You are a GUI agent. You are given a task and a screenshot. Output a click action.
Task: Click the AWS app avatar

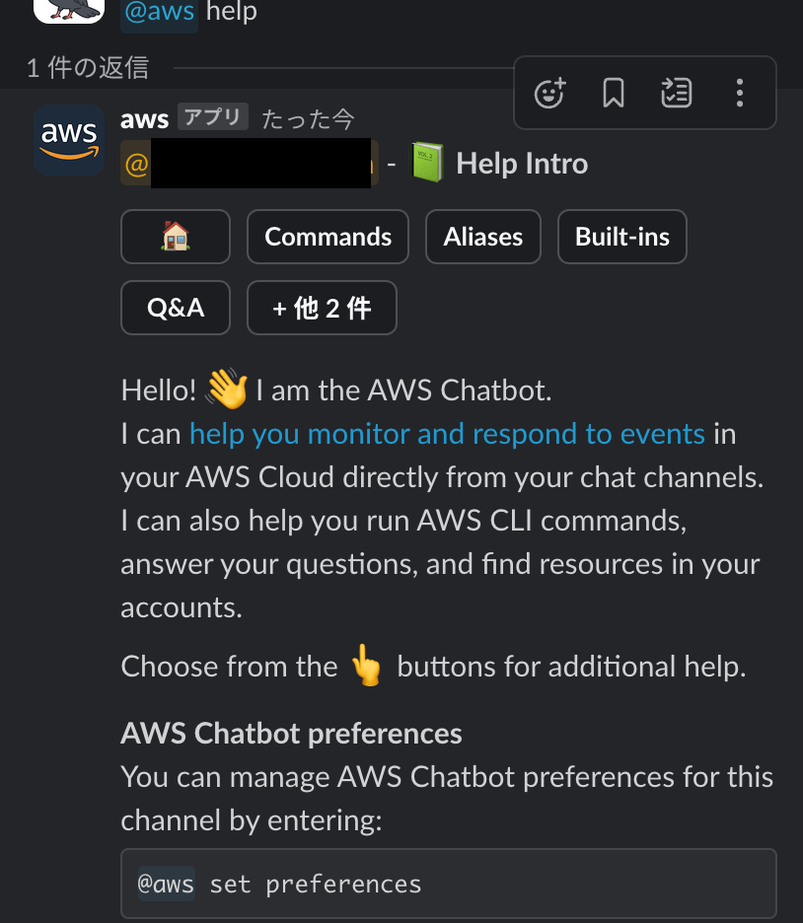pos(68,139)
